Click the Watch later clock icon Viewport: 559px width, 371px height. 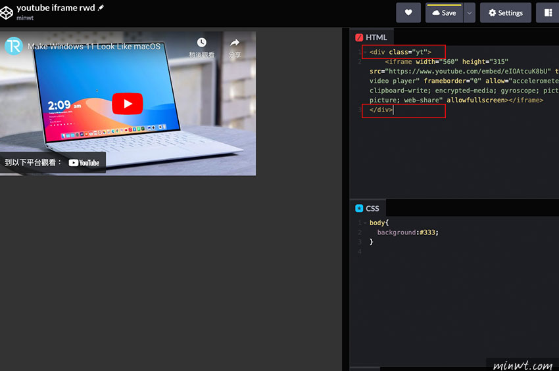(202, 43)
